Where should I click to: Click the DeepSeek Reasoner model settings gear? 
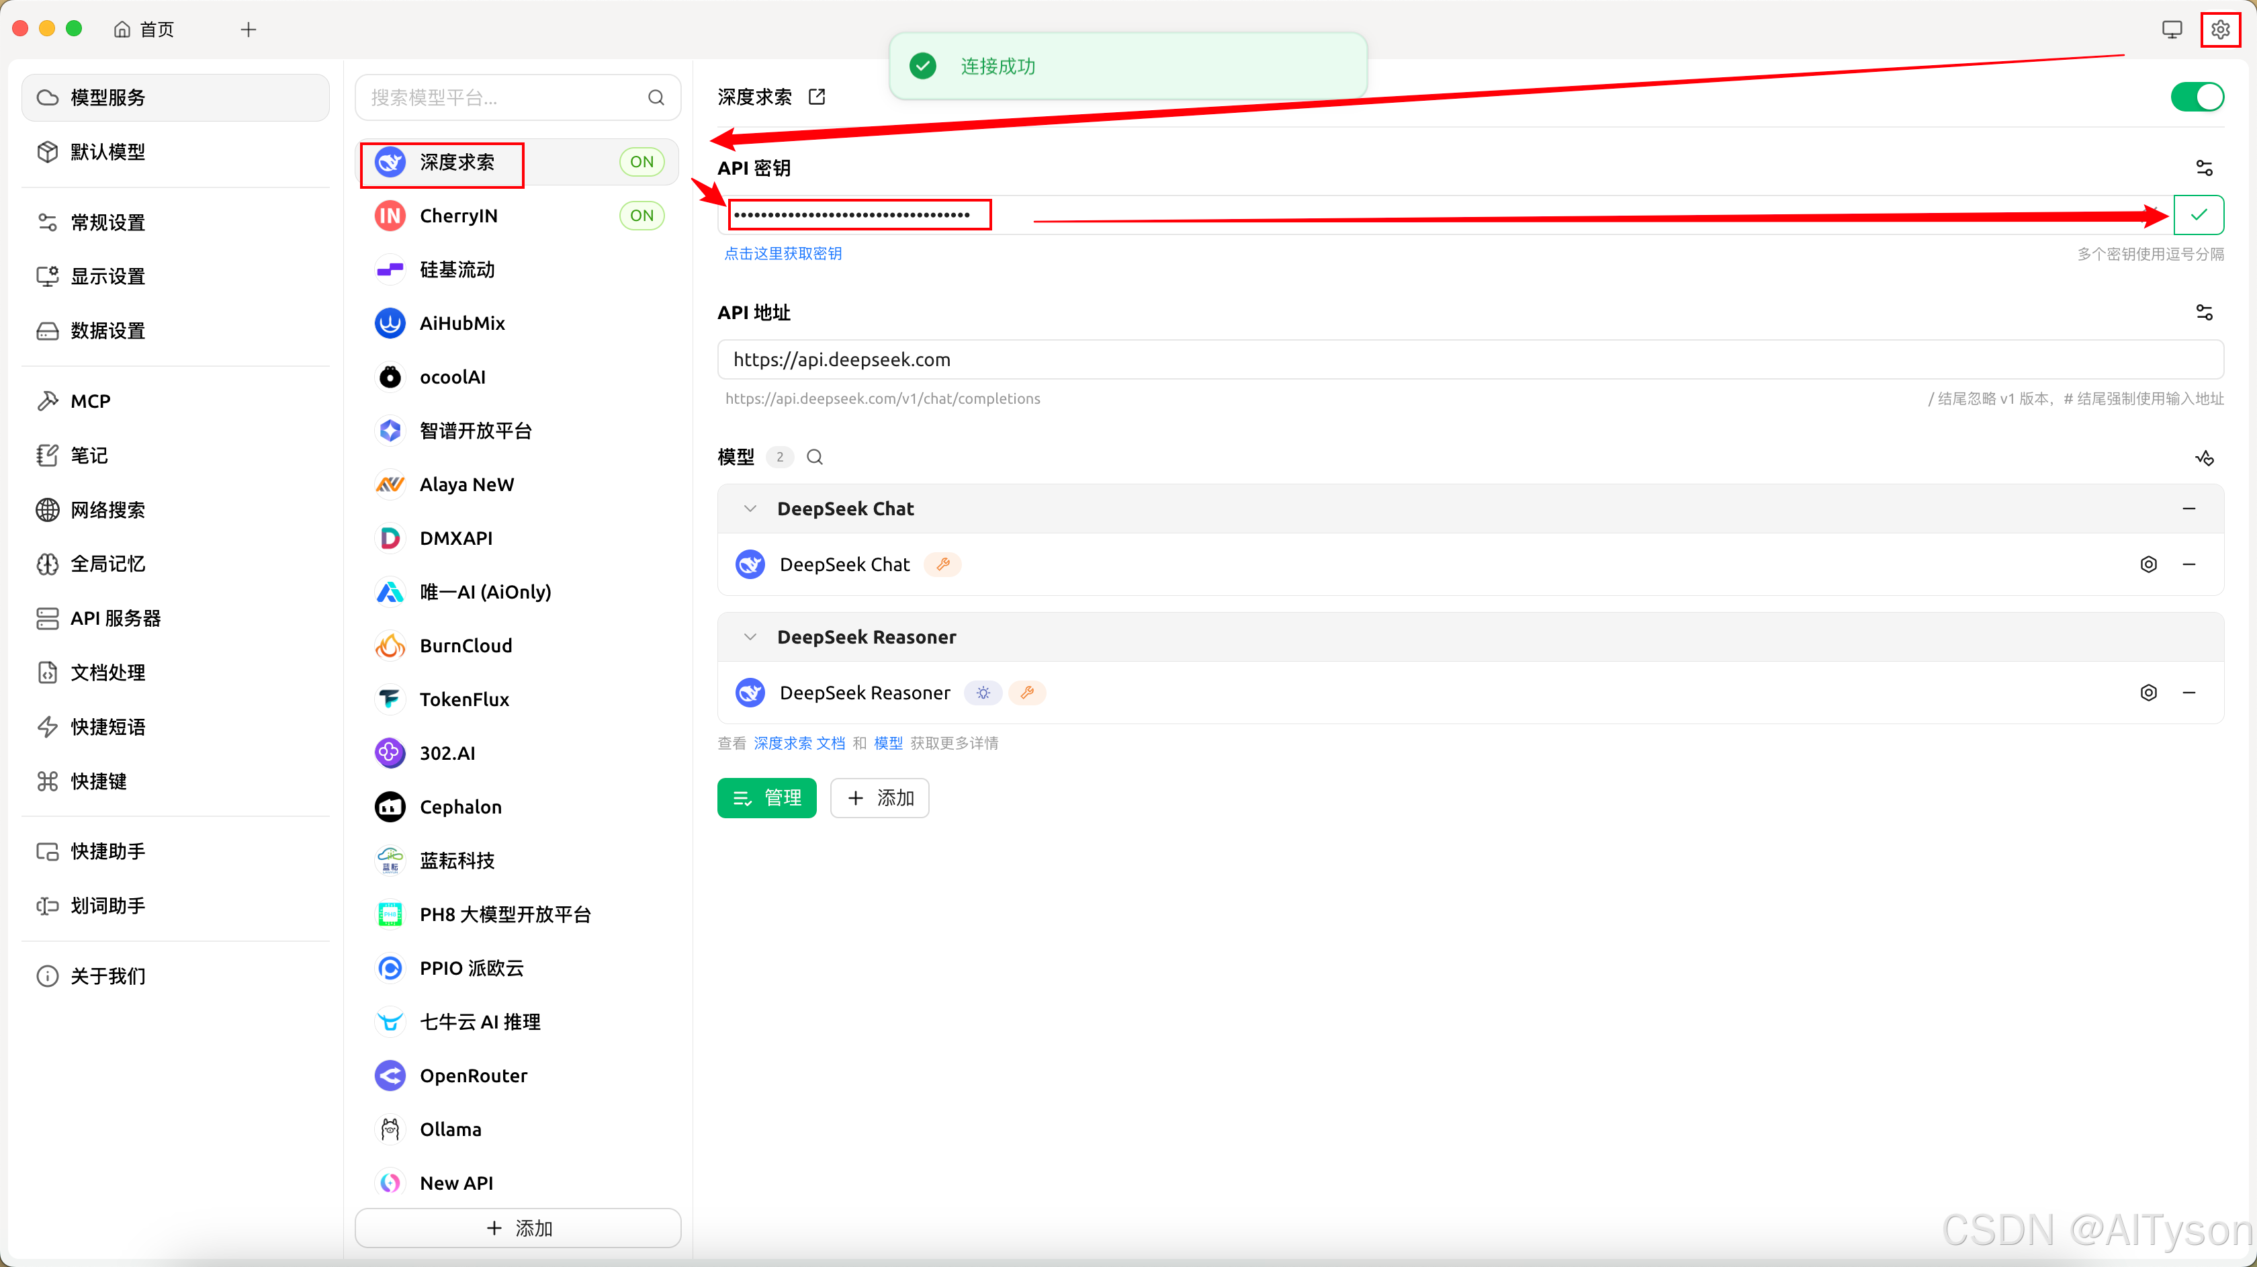2148,692
